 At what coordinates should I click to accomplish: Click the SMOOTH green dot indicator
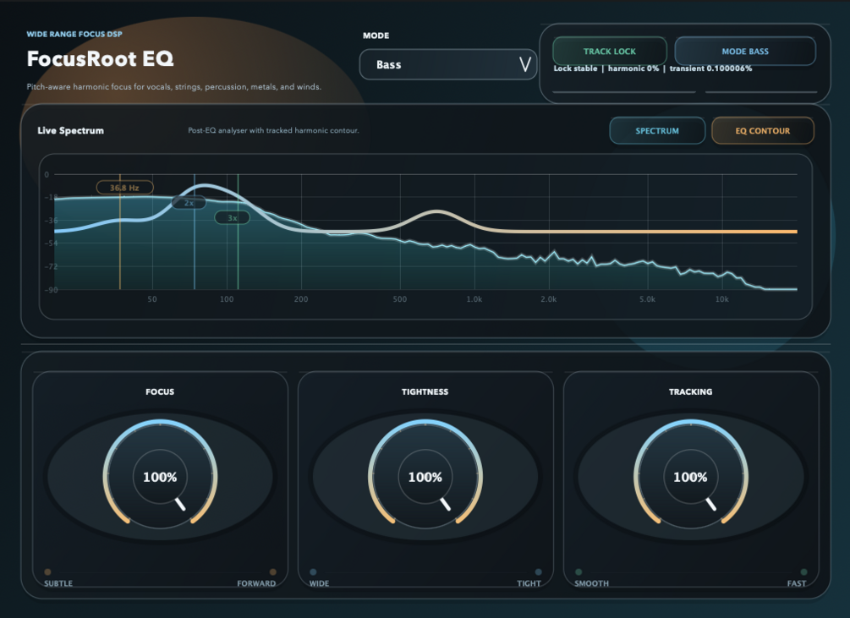[579, 572]
